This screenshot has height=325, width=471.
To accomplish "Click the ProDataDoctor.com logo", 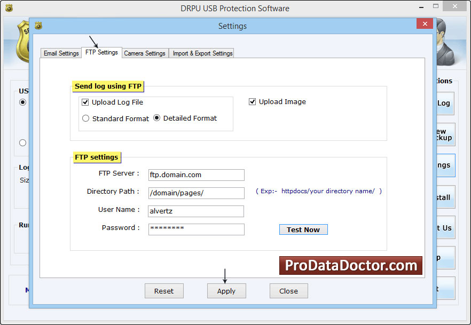I will point(350,265).
